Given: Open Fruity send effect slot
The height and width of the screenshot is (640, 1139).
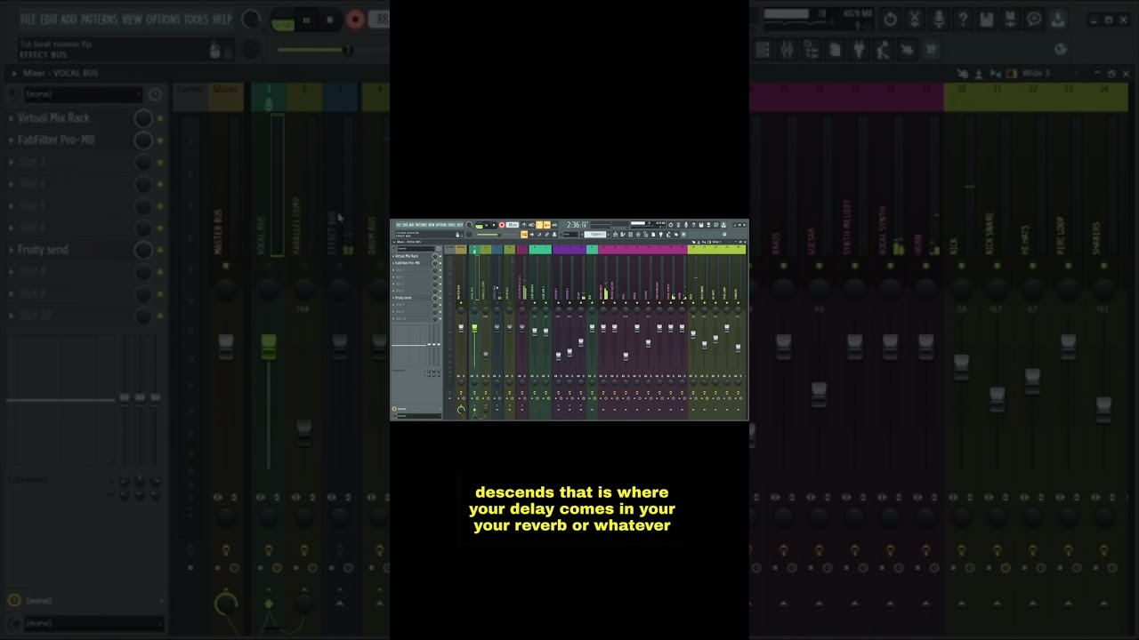Looking at the screenshot, I should (403, 298).
